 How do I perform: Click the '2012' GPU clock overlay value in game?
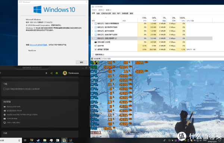[139, 63]
